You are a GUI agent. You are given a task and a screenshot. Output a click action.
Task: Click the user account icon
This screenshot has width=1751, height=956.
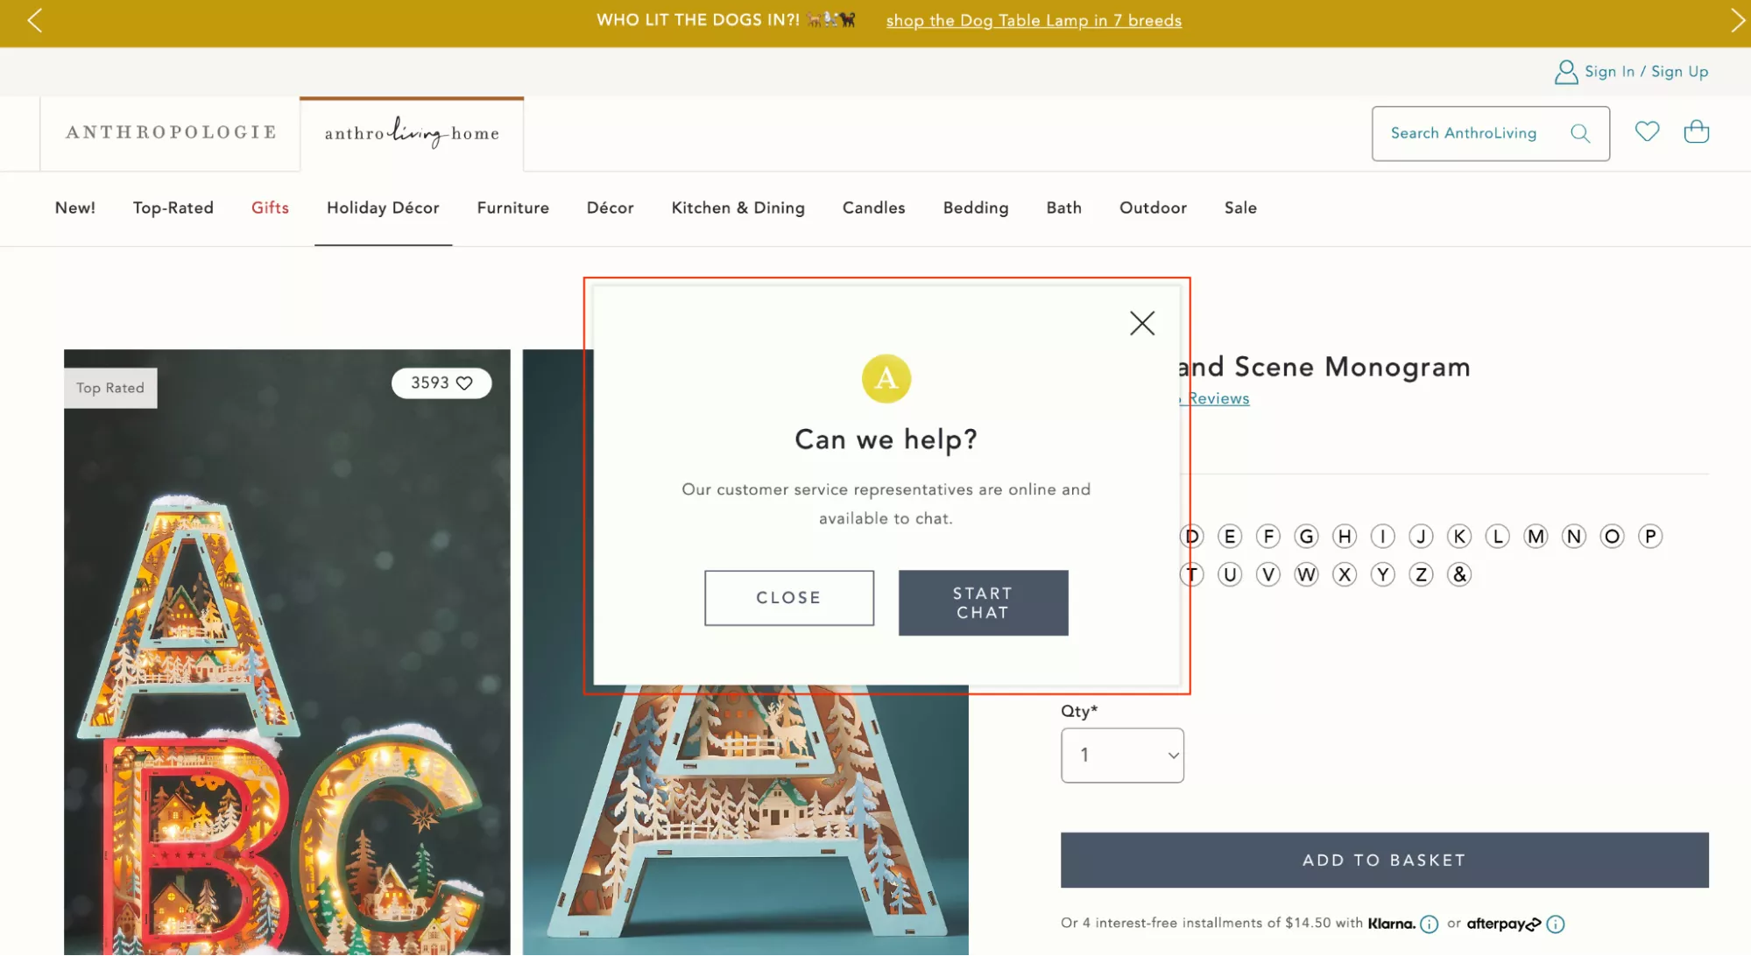pos(1565,72)
